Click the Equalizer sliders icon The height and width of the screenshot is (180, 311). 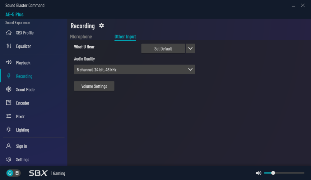point(8,46)
